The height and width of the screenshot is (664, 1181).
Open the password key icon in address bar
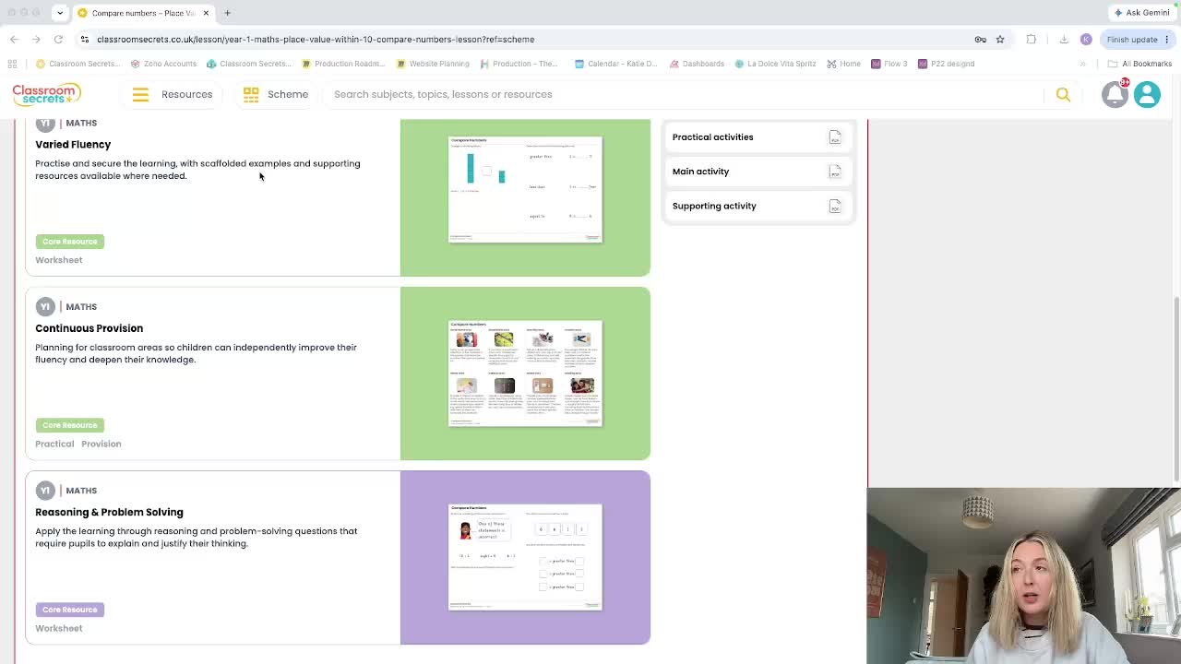(x=981, y=40)
